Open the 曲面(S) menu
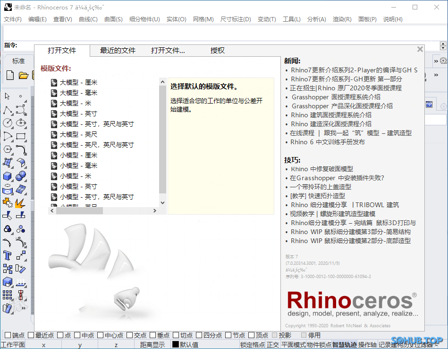Screen dimensions: 448x349 pyautogui.click(x=113, y=19)
